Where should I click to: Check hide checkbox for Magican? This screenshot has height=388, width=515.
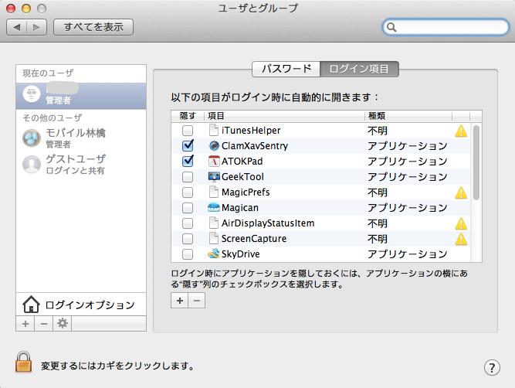coord(188,208)
